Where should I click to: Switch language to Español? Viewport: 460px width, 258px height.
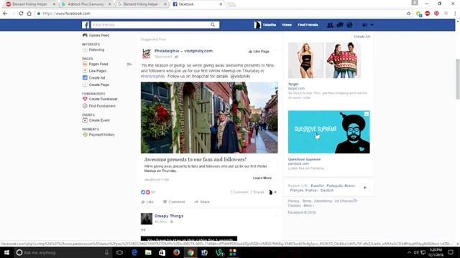[317, 186]
